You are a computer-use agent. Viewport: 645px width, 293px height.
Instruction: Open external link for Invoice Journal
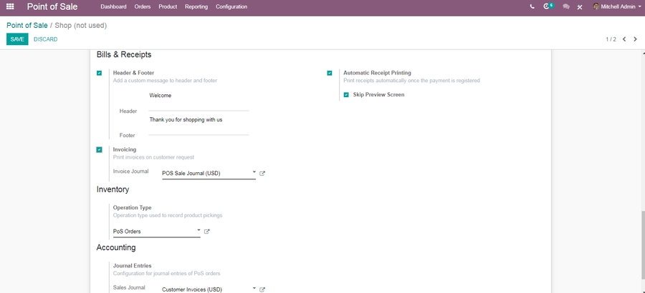click(x=262, y=173)
